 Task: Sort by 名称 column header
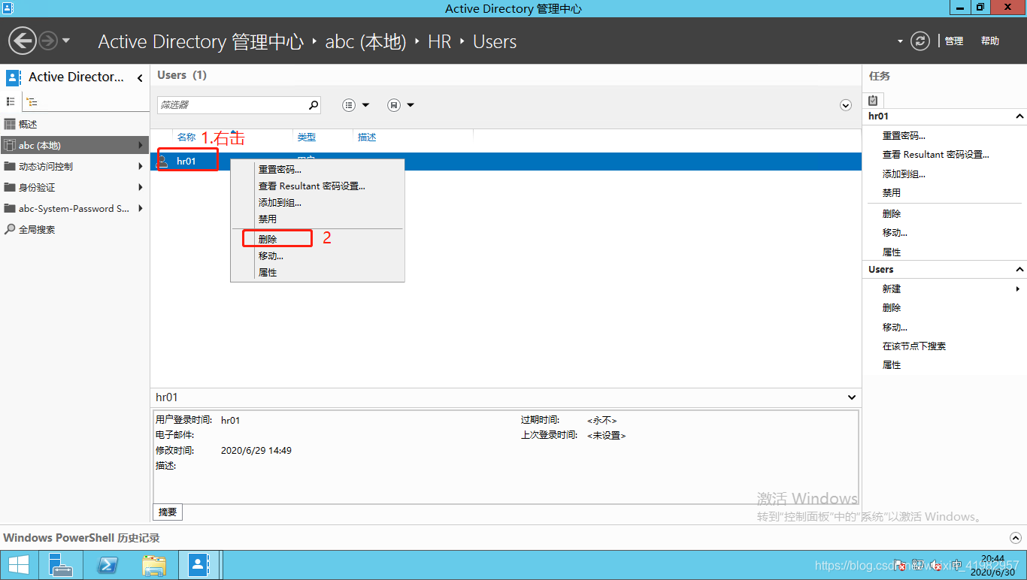coord(186,137)
